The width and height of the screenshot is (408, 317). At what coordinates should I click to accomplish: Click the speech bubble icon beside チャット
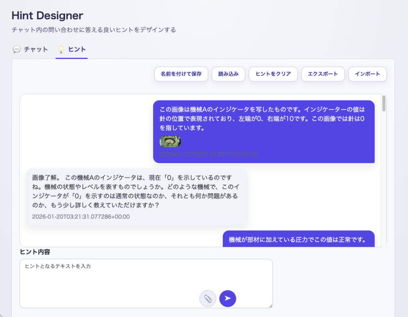(17, 49)
